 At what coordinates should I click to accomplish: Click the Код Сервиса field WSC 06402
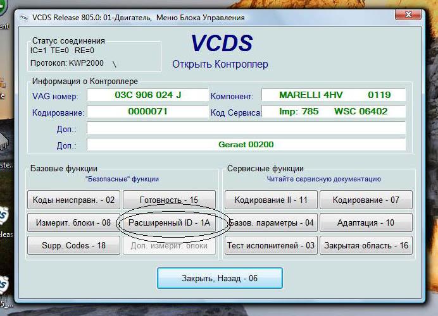click(334, 111)
